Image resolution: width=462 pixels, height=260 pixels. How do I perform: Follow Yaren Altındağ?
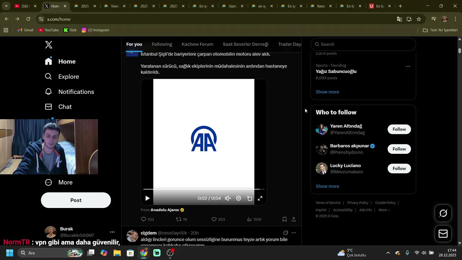click(x=399, y=129)
